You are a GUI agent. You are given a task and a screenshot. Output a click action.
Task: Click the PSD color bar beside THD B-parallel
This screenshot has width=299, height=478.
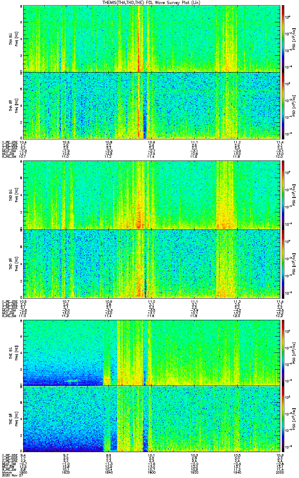(283, 264)
